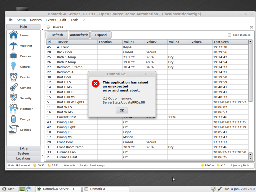Expand the Locations sidebar section

click(x=23, y=158)
